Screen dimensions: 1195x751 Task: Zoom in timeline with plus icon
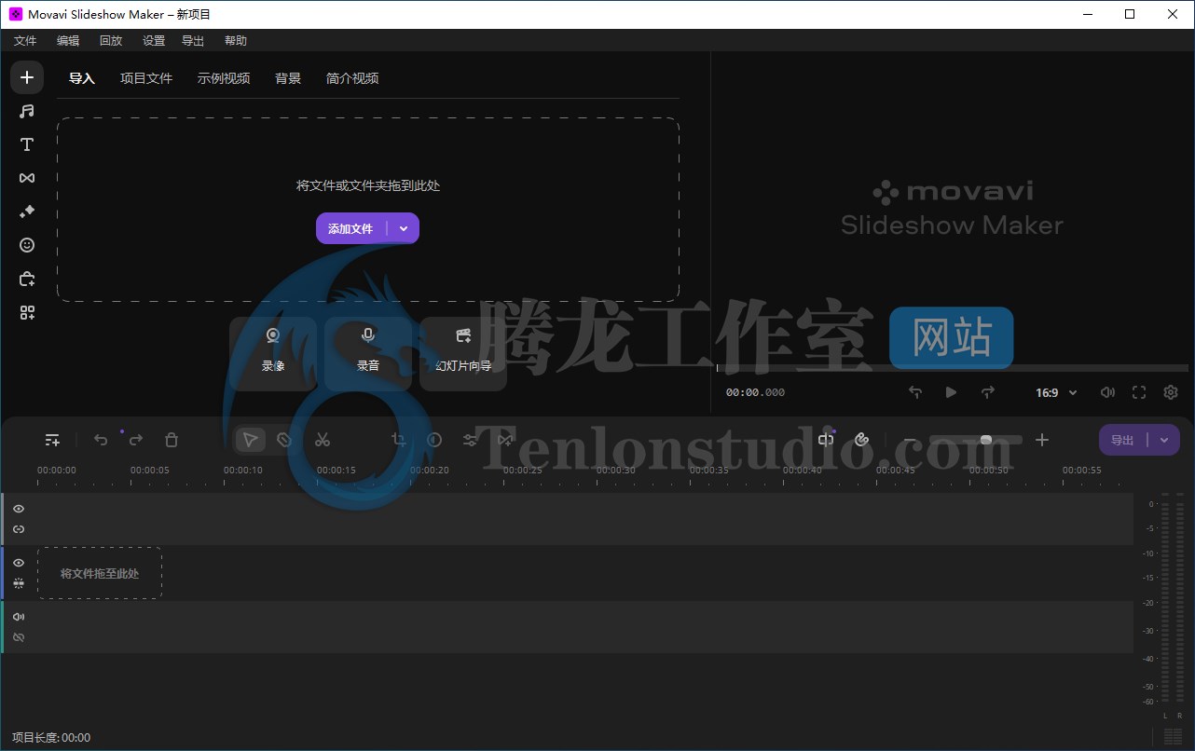click(x=1042, y=440)
